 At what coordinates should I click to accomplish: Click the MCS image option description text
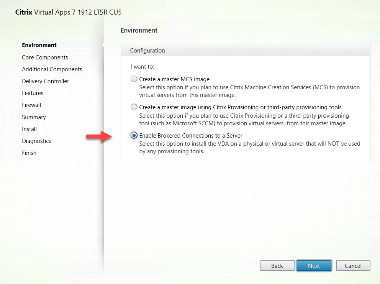coord(249,91)
